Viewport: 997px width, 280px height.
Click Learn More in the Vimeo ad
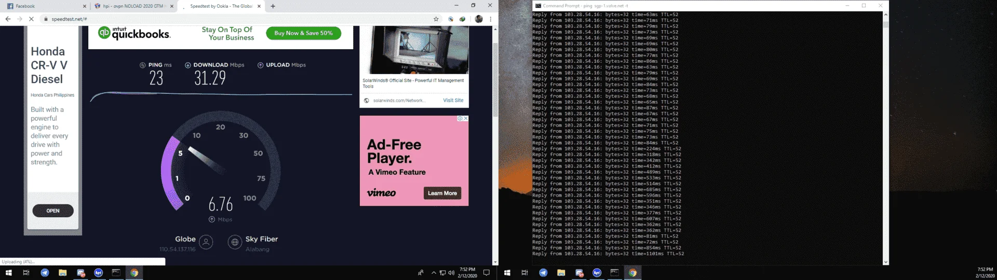(442, 193)
